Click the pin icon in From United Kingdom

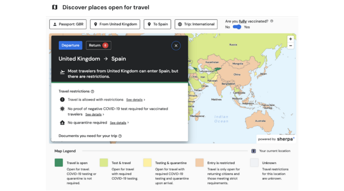point(95,24)
